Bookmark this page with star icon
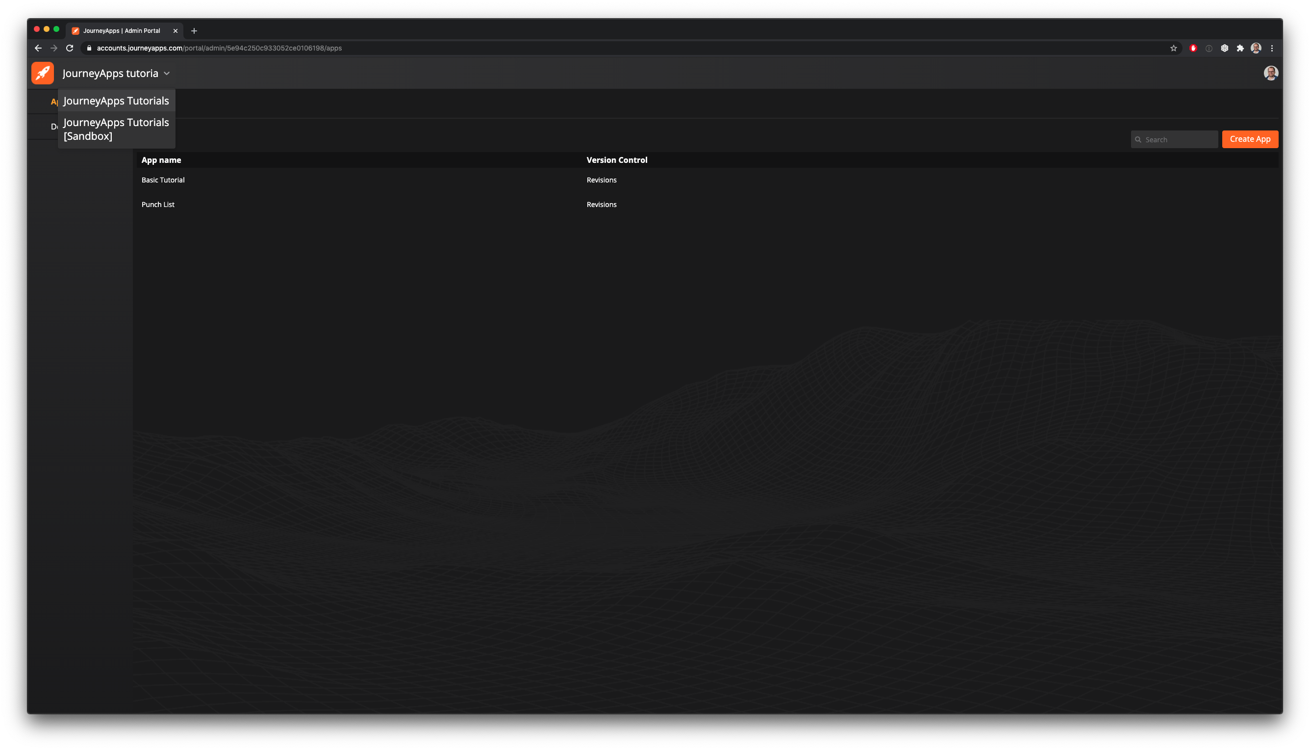This screenshot has width=1310, height=750. click(x=1174, y=48)
